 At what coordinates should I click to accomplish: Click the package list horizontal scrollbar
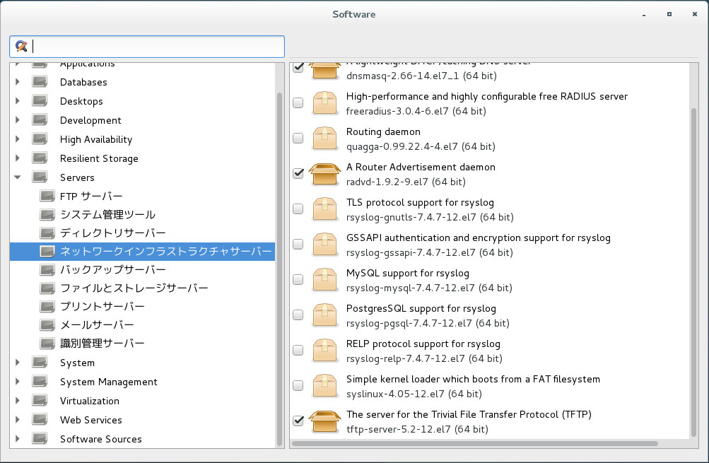tap(474, 443)
